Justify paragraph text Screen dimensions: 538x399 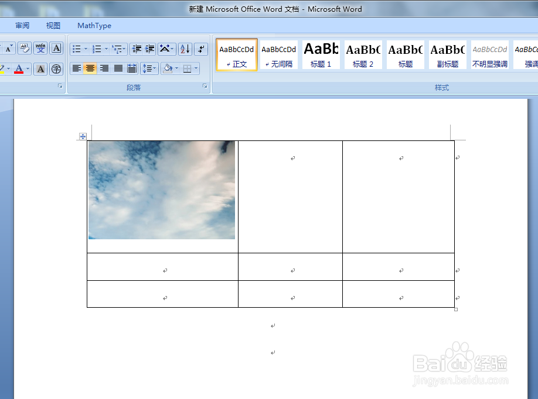(118, 68)
